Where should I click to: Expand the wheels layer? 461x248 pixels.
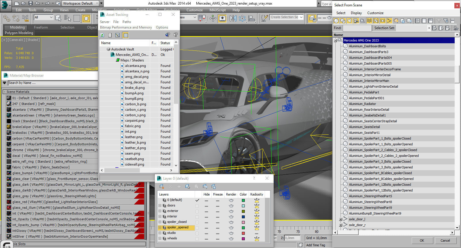click(x=160, y=238)
